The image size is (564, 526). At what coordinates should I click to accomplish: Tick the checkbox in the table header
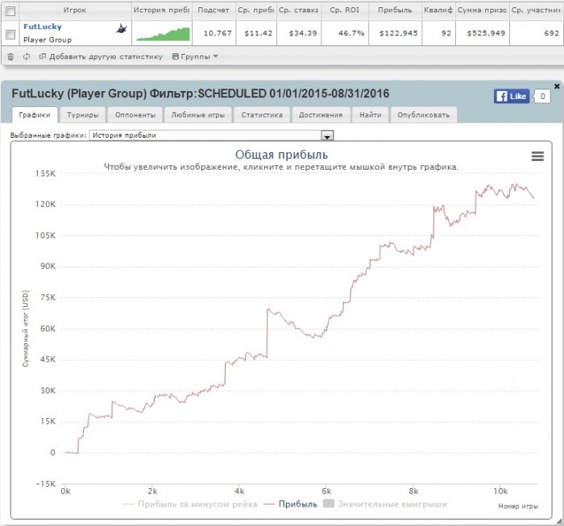coord(10,11)
